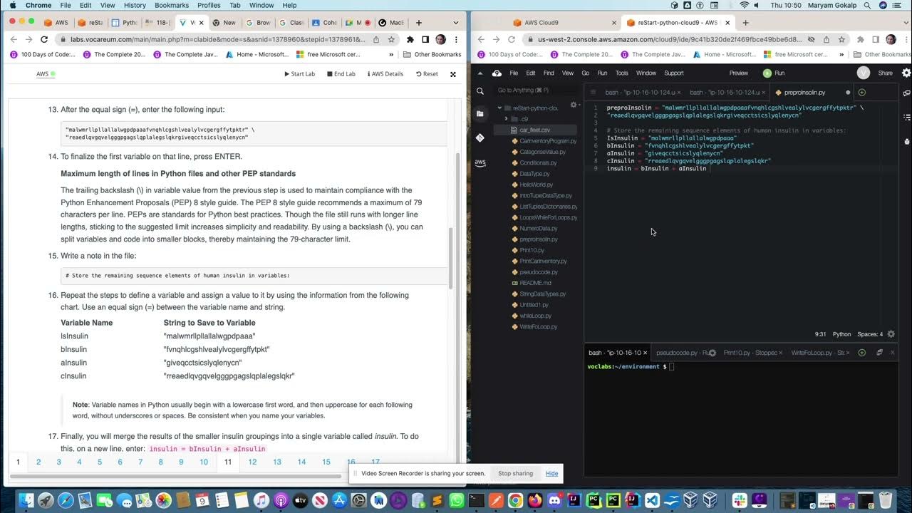
Task: Click Start Lab in Vocareum
Action: [299, 74]
